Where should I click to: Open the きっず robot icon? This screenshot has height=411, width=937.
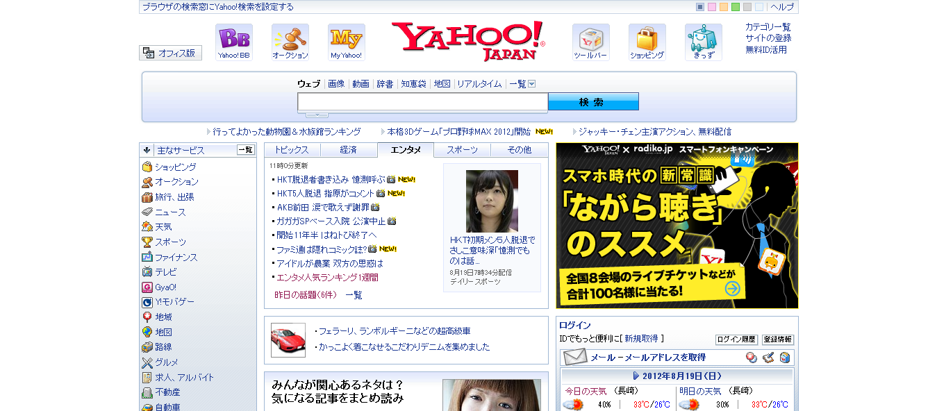[704, 42]
